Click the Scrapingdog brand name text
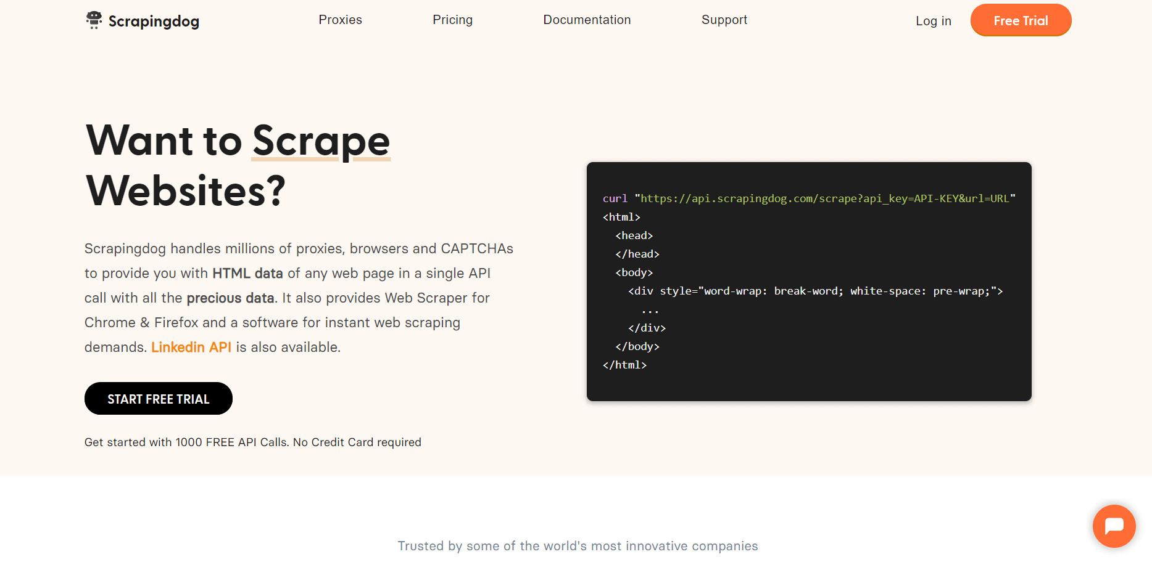The image size is (1152, 570). (x=154, y=22)
